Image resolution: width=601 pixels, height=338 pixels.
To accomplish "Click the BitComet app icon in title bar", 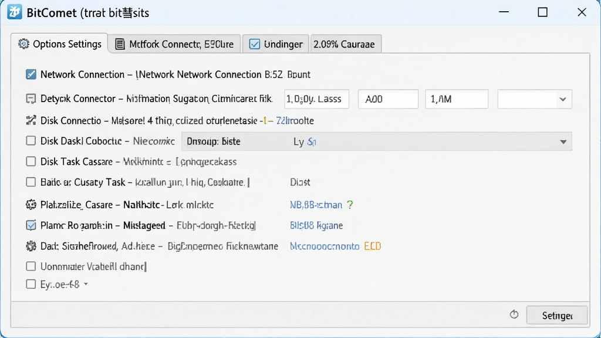I will click(x=15, y=12).
